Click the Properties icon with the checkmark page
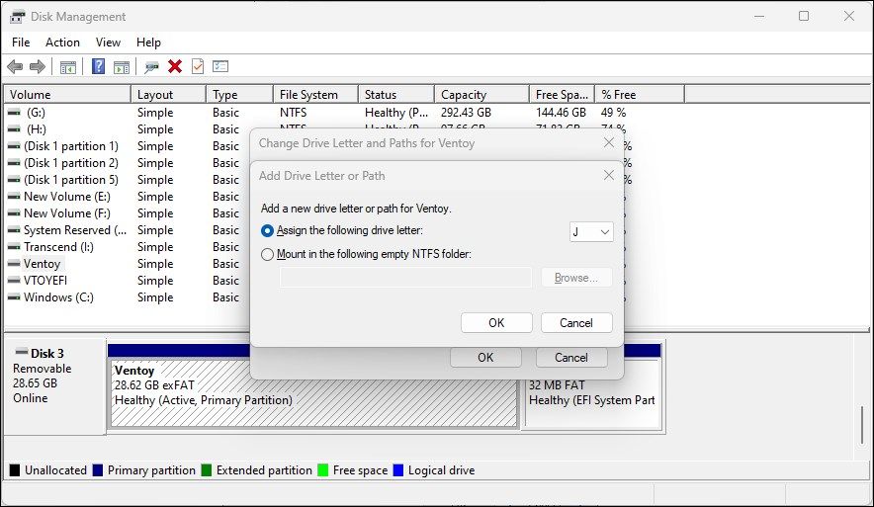This screenshot has height=507, width=874. tap(198, 66)
